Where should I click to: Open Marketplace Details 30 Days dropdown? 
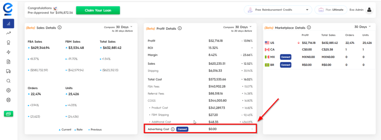point(363,27)
